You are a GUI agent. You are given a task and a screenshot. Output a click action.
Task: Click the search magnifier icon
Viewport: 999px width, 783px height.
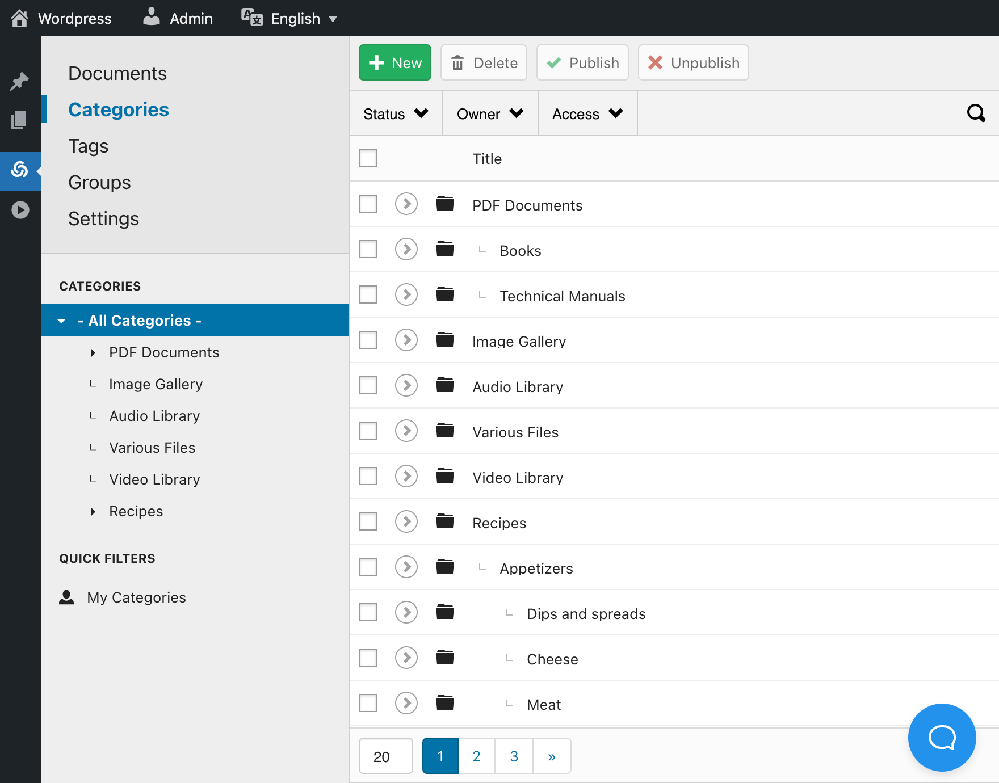pyautogui.click(x=976, y=113)
